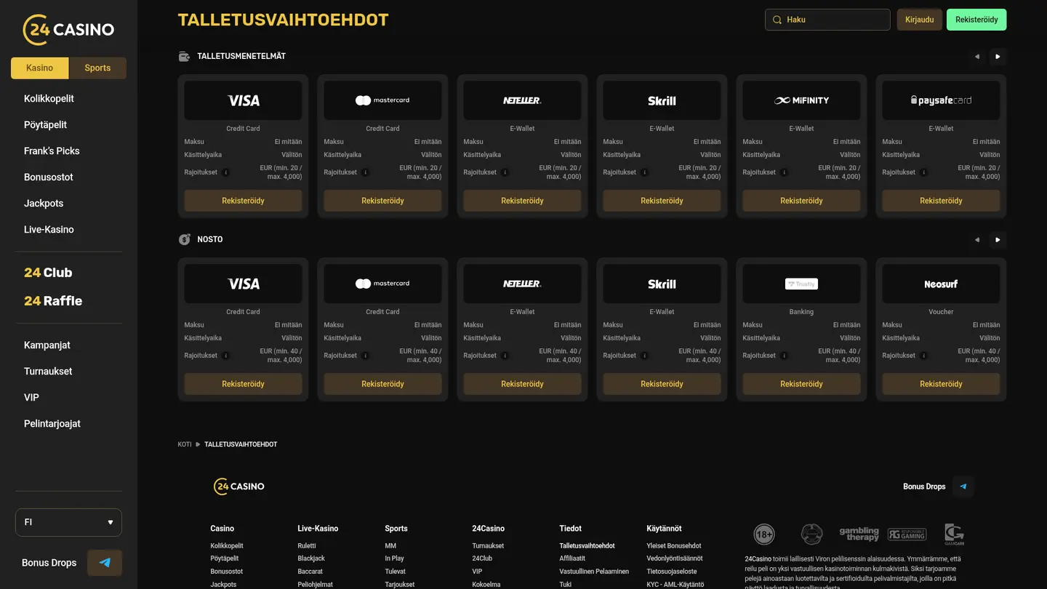
Task: Click limits info icon on MiFinity card
Action: tap(784, 172)
